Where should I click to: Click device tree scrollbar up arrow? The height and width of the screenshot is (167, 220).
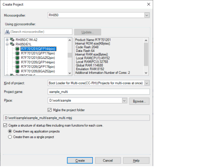(x=70, y=40)
